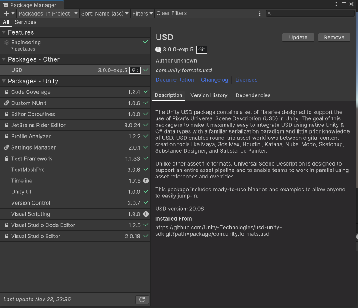The width and height of the screenshot is (358, 308).
Task: Click the installed checkmark for Version Control
Action: (x=146, y=203)
